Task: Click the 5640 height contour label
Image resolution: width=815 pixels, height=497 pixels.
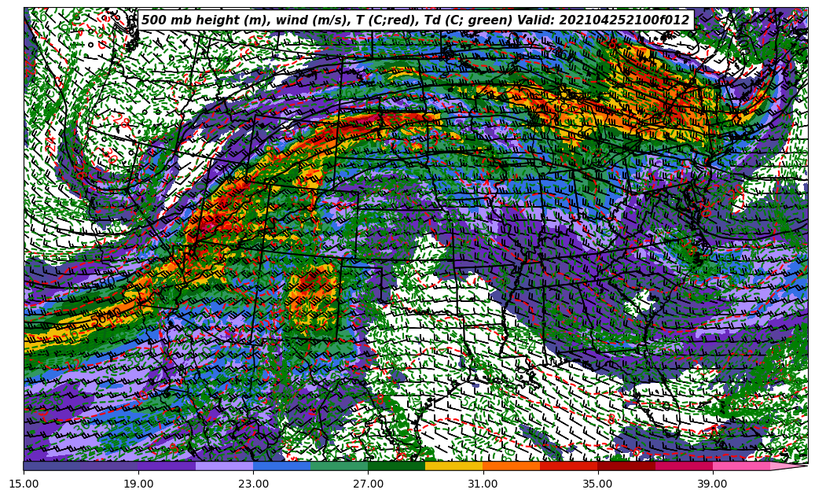Action: tap(105, 318)
